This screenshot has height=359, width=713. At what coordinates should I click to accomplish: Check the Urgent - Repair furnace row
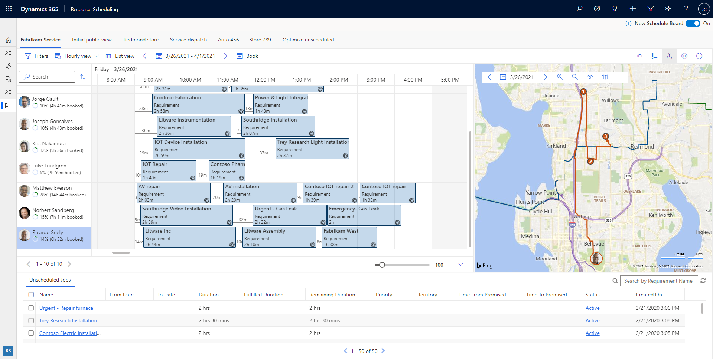31,308
